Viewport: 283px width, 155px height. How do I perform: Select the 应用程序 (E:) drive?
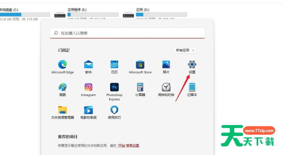86,14
